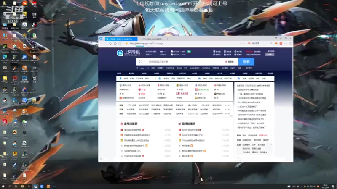337x189 pixels.
Task: Click the 上网导航 site logo
Action: [x=128, y=53]
